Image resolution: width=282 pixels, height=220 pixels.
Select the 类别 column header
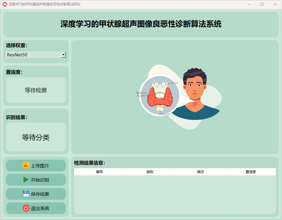(x=150, y=172)
